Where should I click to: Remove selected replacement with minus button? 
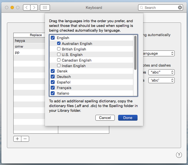click(25, 139)
